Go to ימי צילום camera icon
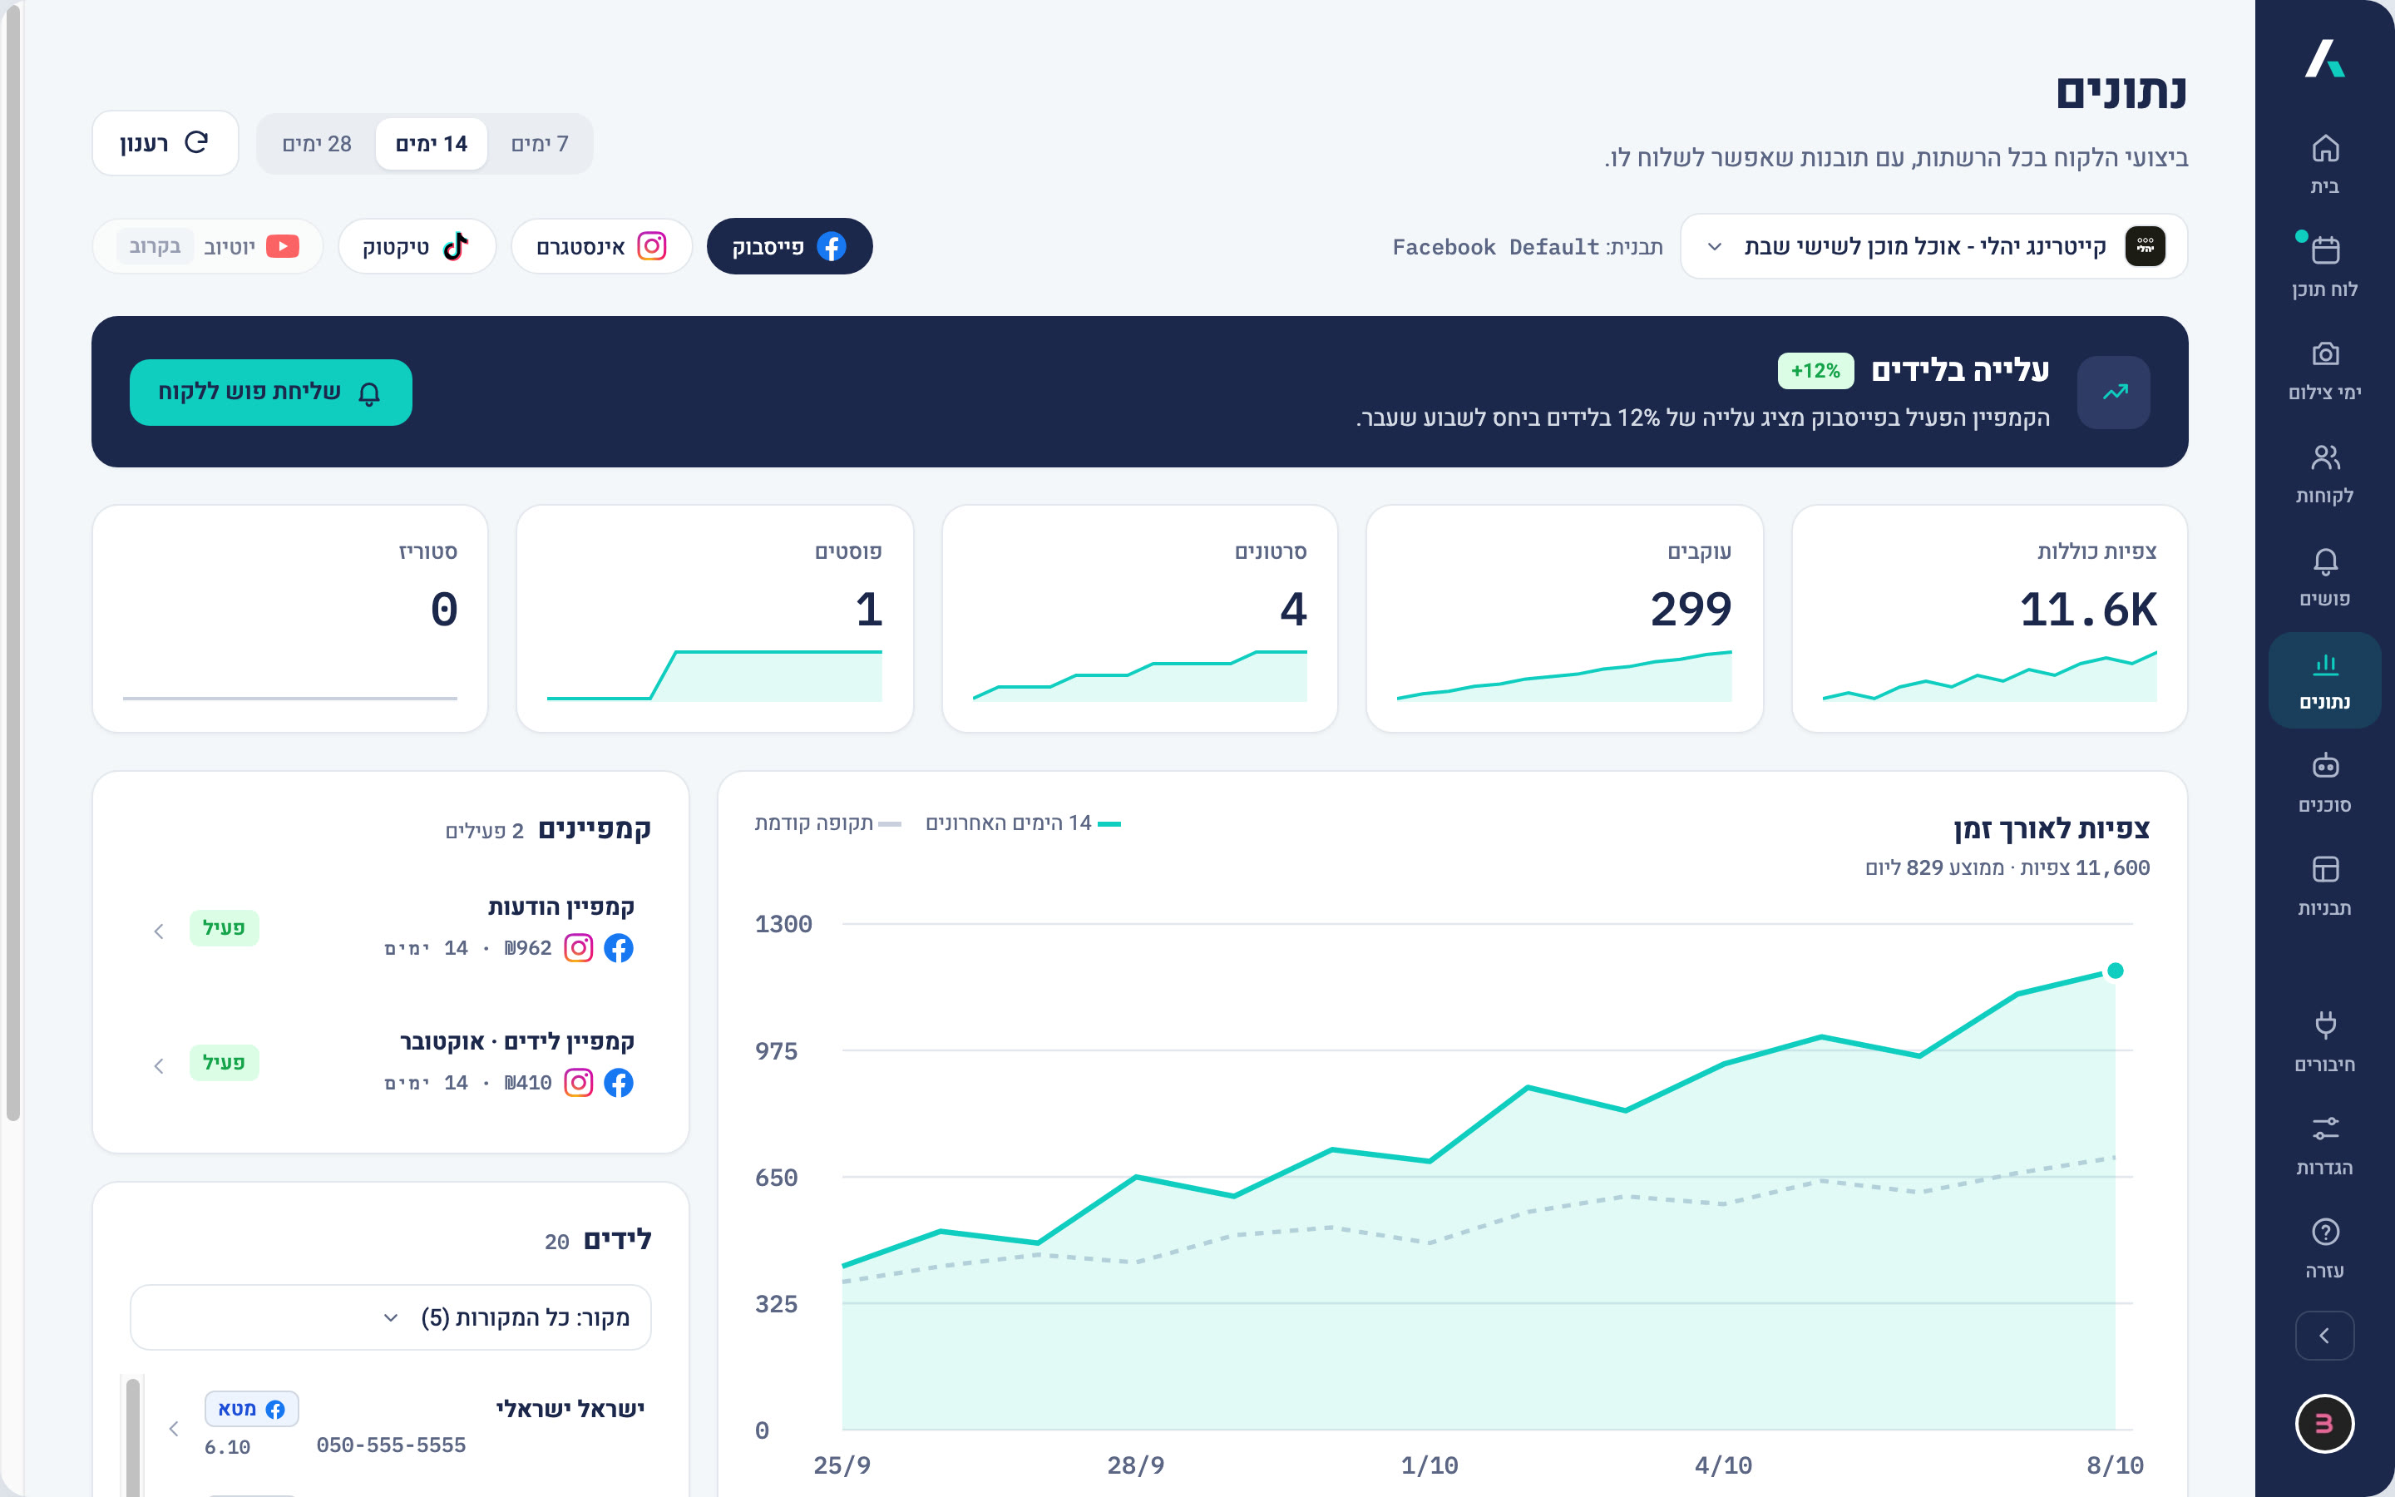Image resolution: width=2395 pixels, height=1497 pixels. pos(2323,370)
